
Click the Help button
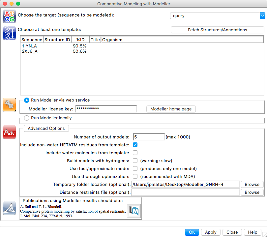pos(252,232)
